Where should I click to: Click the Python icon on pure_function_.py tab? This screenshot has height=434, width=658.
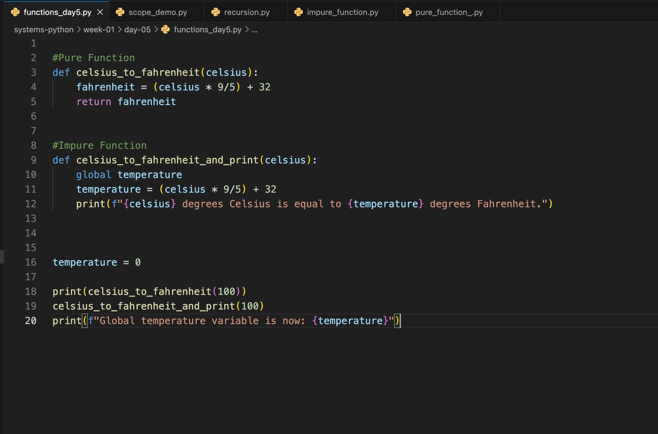407,12
